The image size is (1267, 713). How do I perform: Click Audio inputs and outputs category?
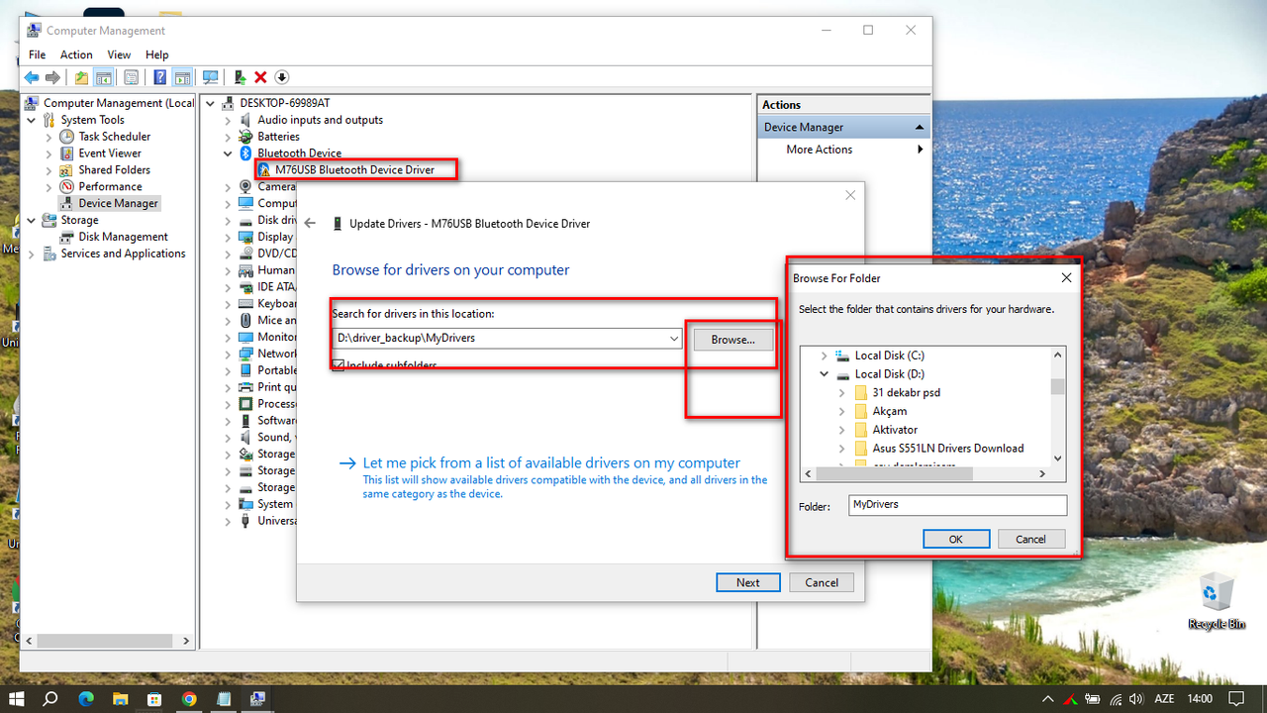320,120
